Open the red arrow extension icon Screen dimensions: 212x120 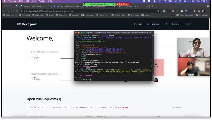pos(195,11)
